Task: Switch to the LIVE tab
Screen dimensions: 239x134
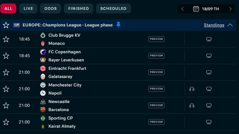Action: pos(28,8)
